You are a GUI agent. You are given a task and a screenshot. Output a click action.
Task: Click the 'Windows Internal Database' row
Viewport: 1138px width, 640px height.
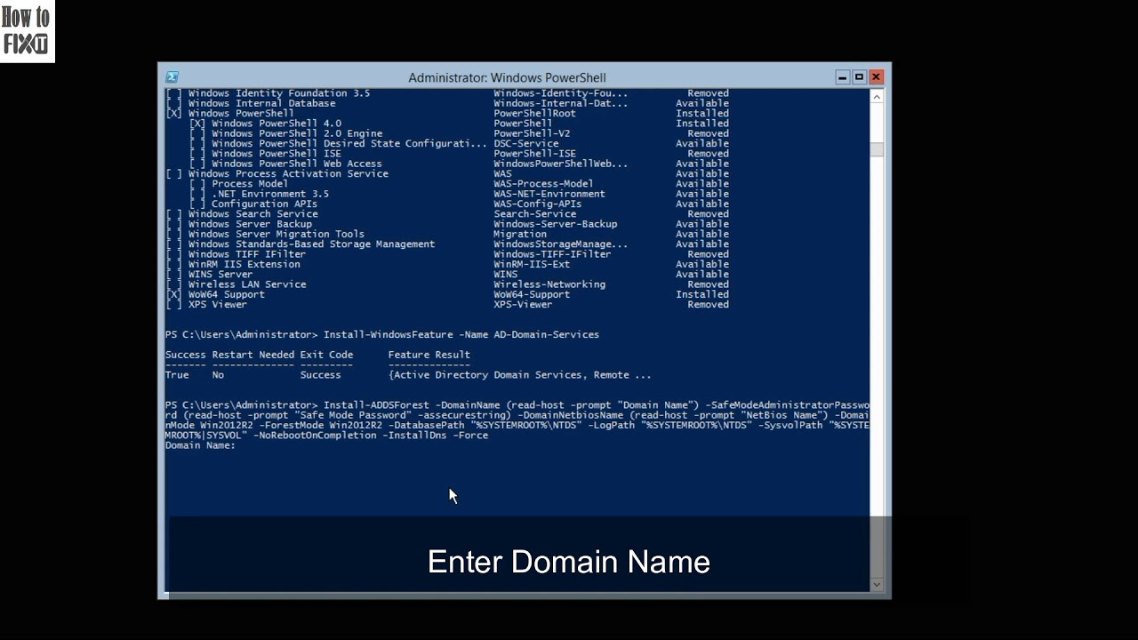447,103
